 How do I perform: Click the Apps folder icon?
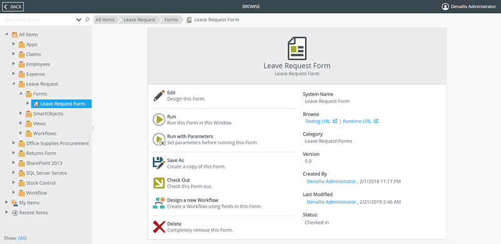[21, 44]
